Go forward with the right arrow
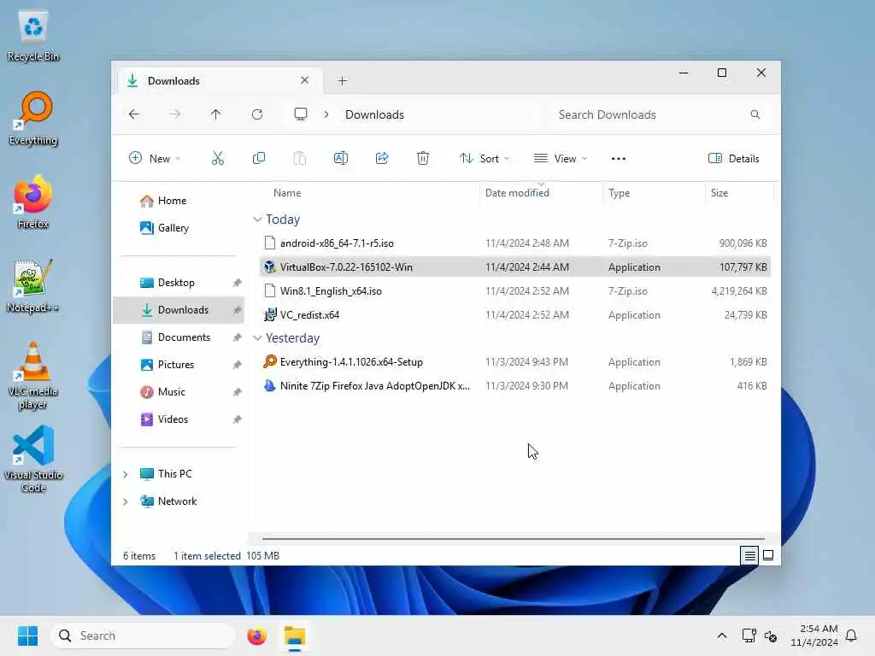The height and width of the screenshot is (656, 875). (x=175, y=114)
